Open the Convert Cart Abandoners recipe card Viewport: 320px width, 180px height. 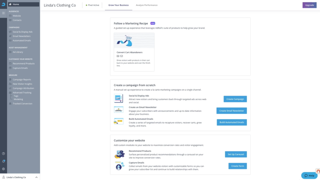pos(134,52)
